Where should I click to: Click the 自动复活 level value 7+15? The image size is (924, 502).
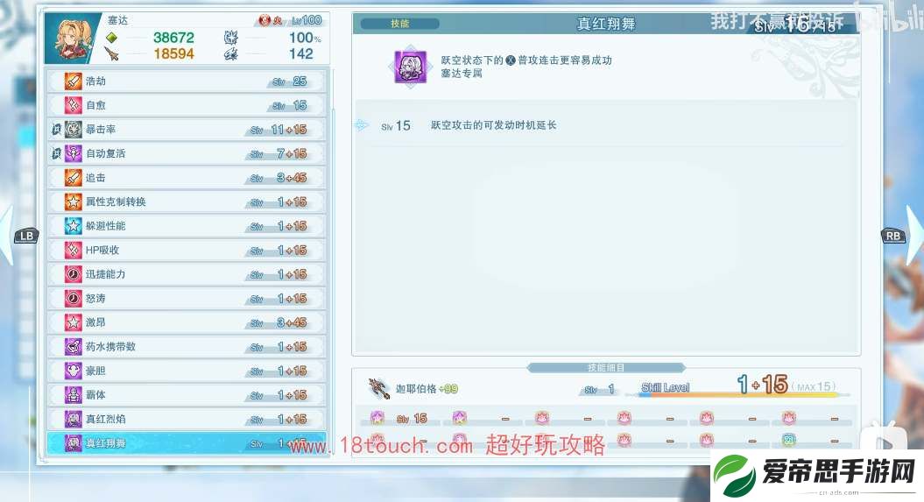(292, 153)
